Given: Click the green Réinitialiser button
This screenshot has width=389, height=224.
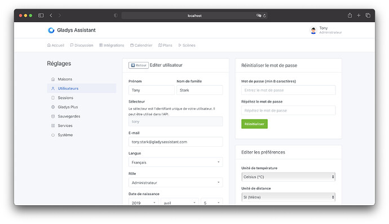Looking at the screenshot, I should tap(254, 124).
